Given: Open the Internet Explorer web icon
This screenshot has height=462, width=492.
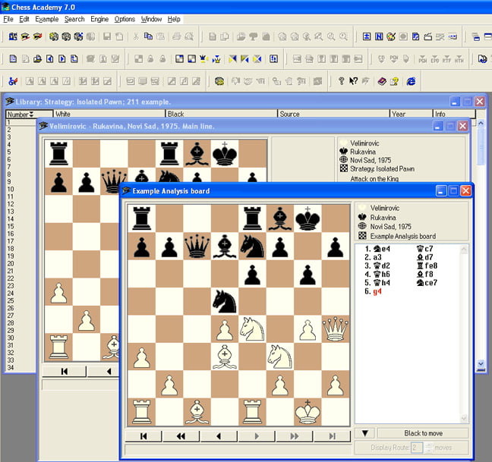Looking at the screenshot, I should [x=411, y=81].
